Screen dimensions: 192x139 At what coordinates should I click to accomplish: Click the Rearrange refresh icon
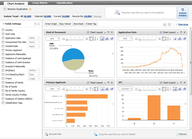click(176, 25)
